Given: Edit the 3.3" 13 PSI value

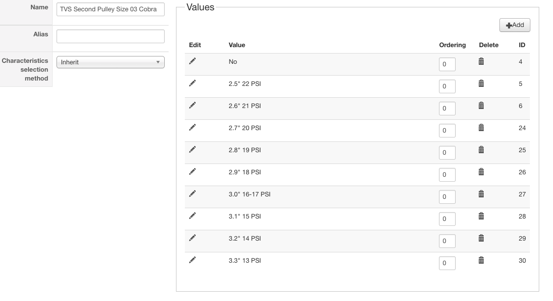Looking at the screenshot, I should click(x=192, y=260).
